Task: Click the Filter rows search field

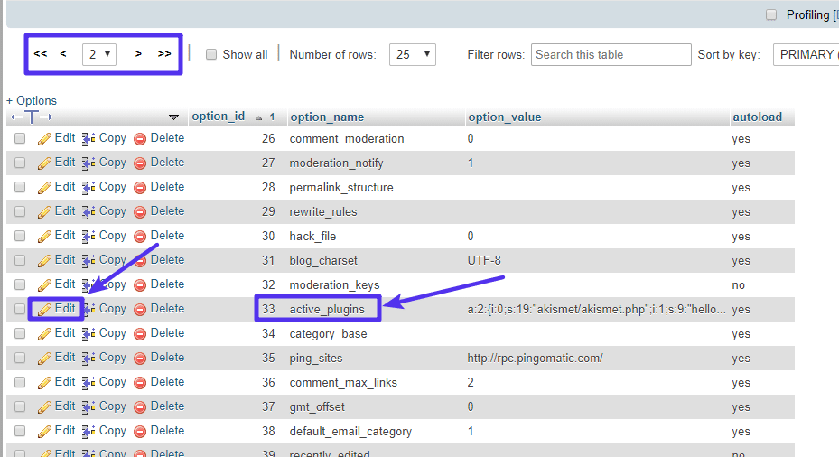Action: tap(611, 54)
